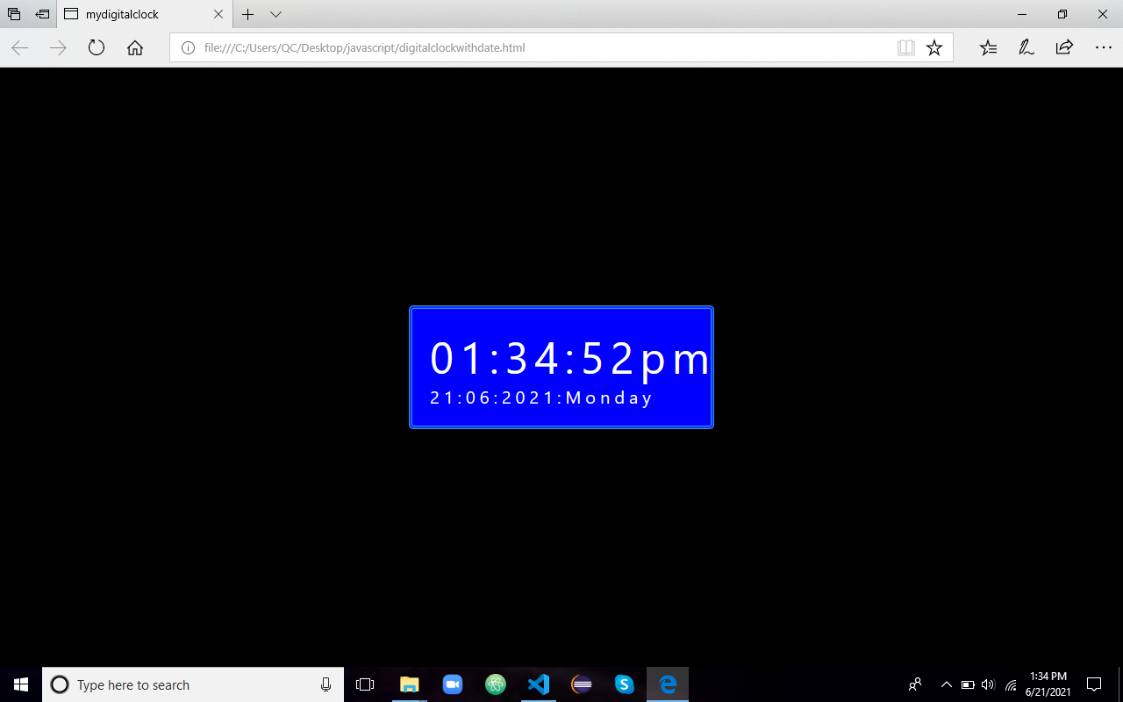This screenshot has width=1123, height=702.
Task: Click Add notes pen icon
Action: (1026, 48)
